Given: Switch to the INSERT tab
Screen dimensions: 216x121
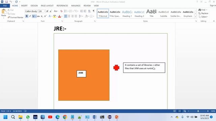Looking at the screenshot, I should pyautogui.click(x=24, y=6).
